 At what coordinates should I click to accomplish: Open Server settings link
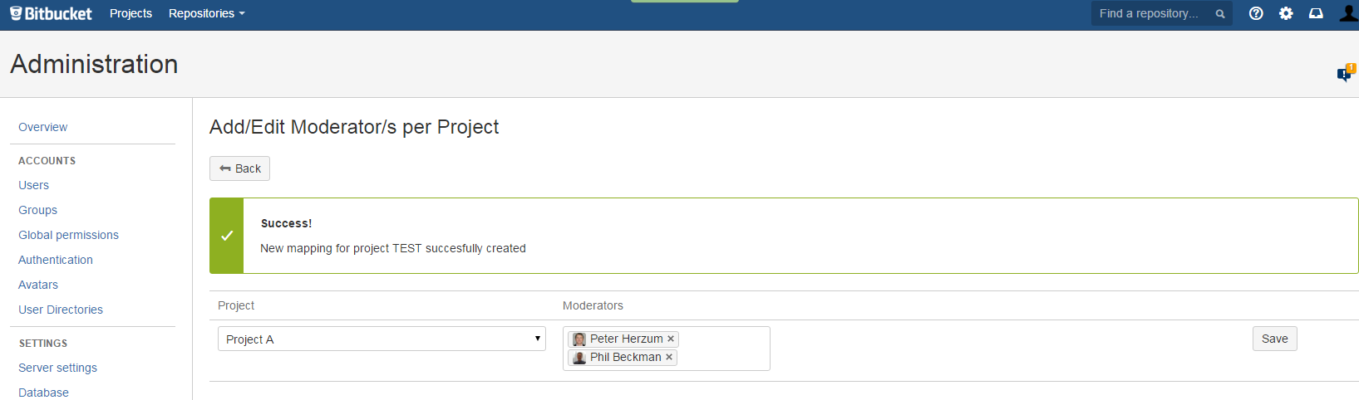(57, 368)
